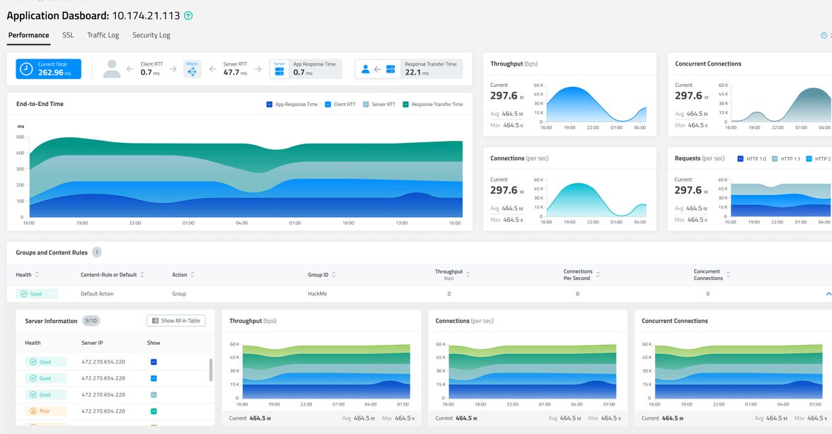The width and height of the screenshot is (832, 434).
Task: Click the green up-arrow status icon beside the IP
Action: coord(188,16)
